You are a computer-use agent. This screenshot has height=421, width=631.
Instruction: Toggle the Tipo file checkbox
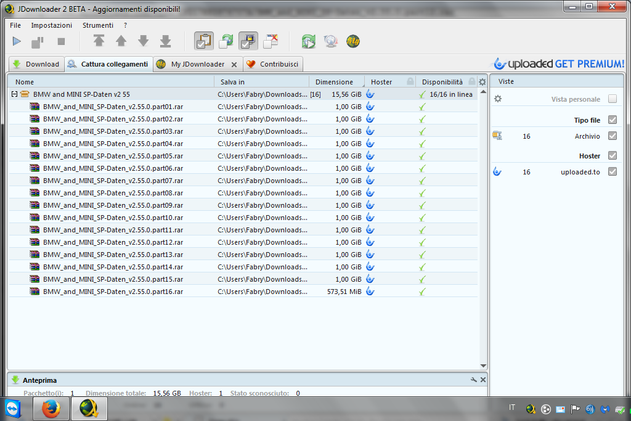(x=613, y=120)
